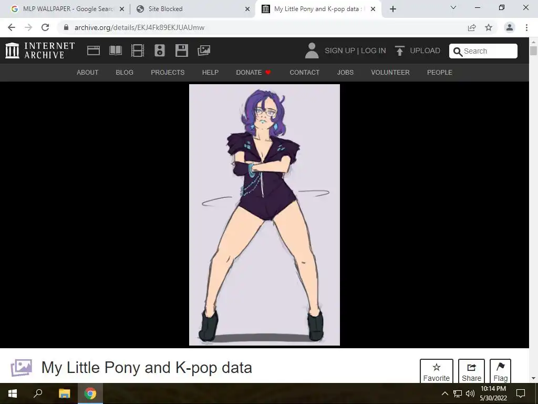Screen dimensions: 538x404
Task: Open the CONTACT menu item
Action: [304, 73]
